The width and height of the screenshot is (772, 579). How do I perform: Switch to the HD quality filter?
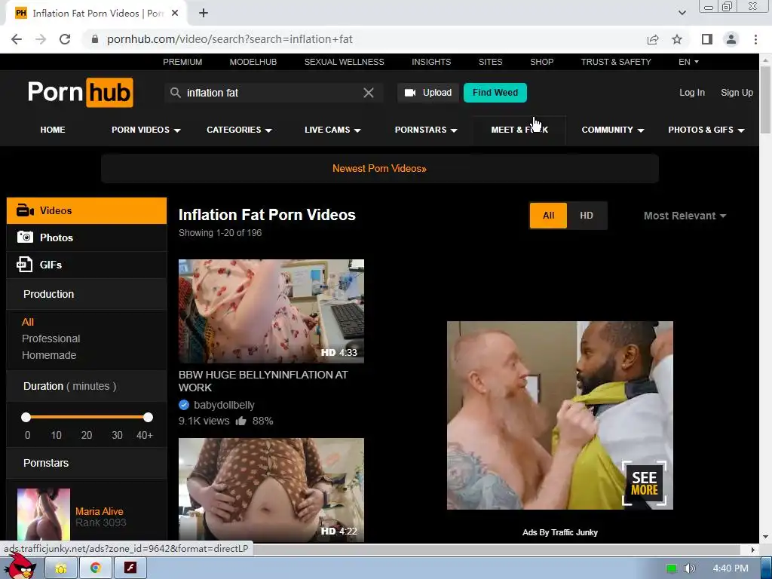click(x=587, y=216)
